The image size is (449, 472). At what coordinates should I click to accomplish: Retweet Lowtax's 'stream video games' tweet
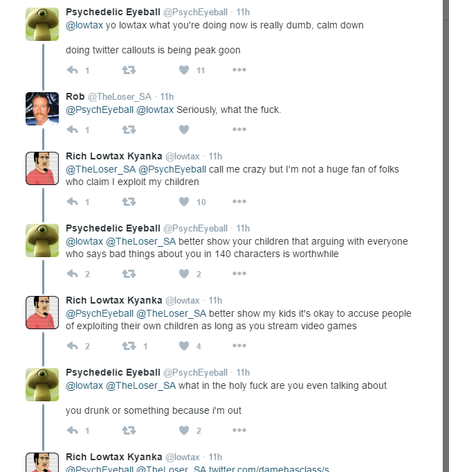(x=129, y=346)
